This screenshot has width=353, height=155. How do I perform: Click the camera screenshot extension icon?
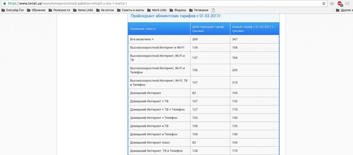[347, 3]
